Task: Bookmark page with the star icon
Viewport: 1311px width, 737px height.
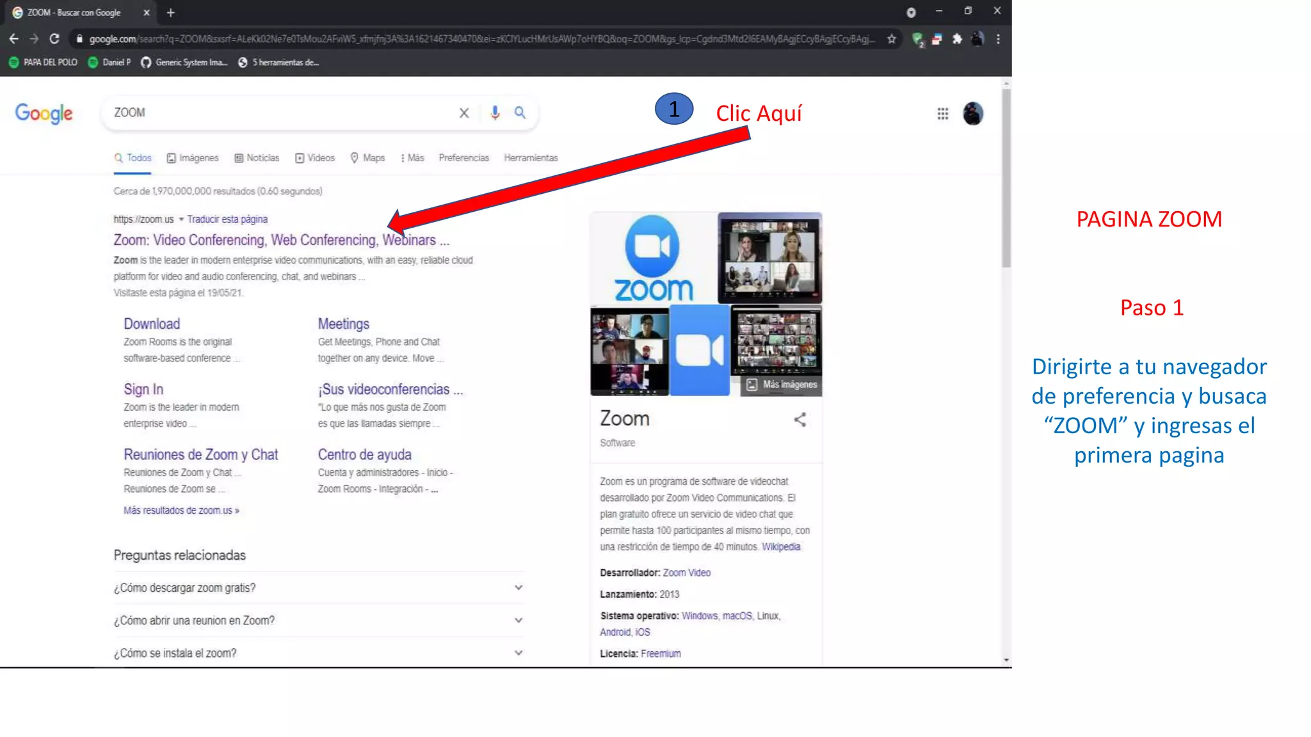Action: point(891,39)
